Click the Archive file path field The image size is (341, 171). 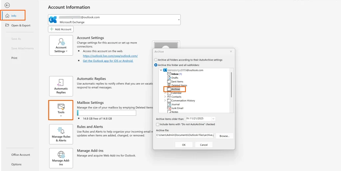click(185, 135)
